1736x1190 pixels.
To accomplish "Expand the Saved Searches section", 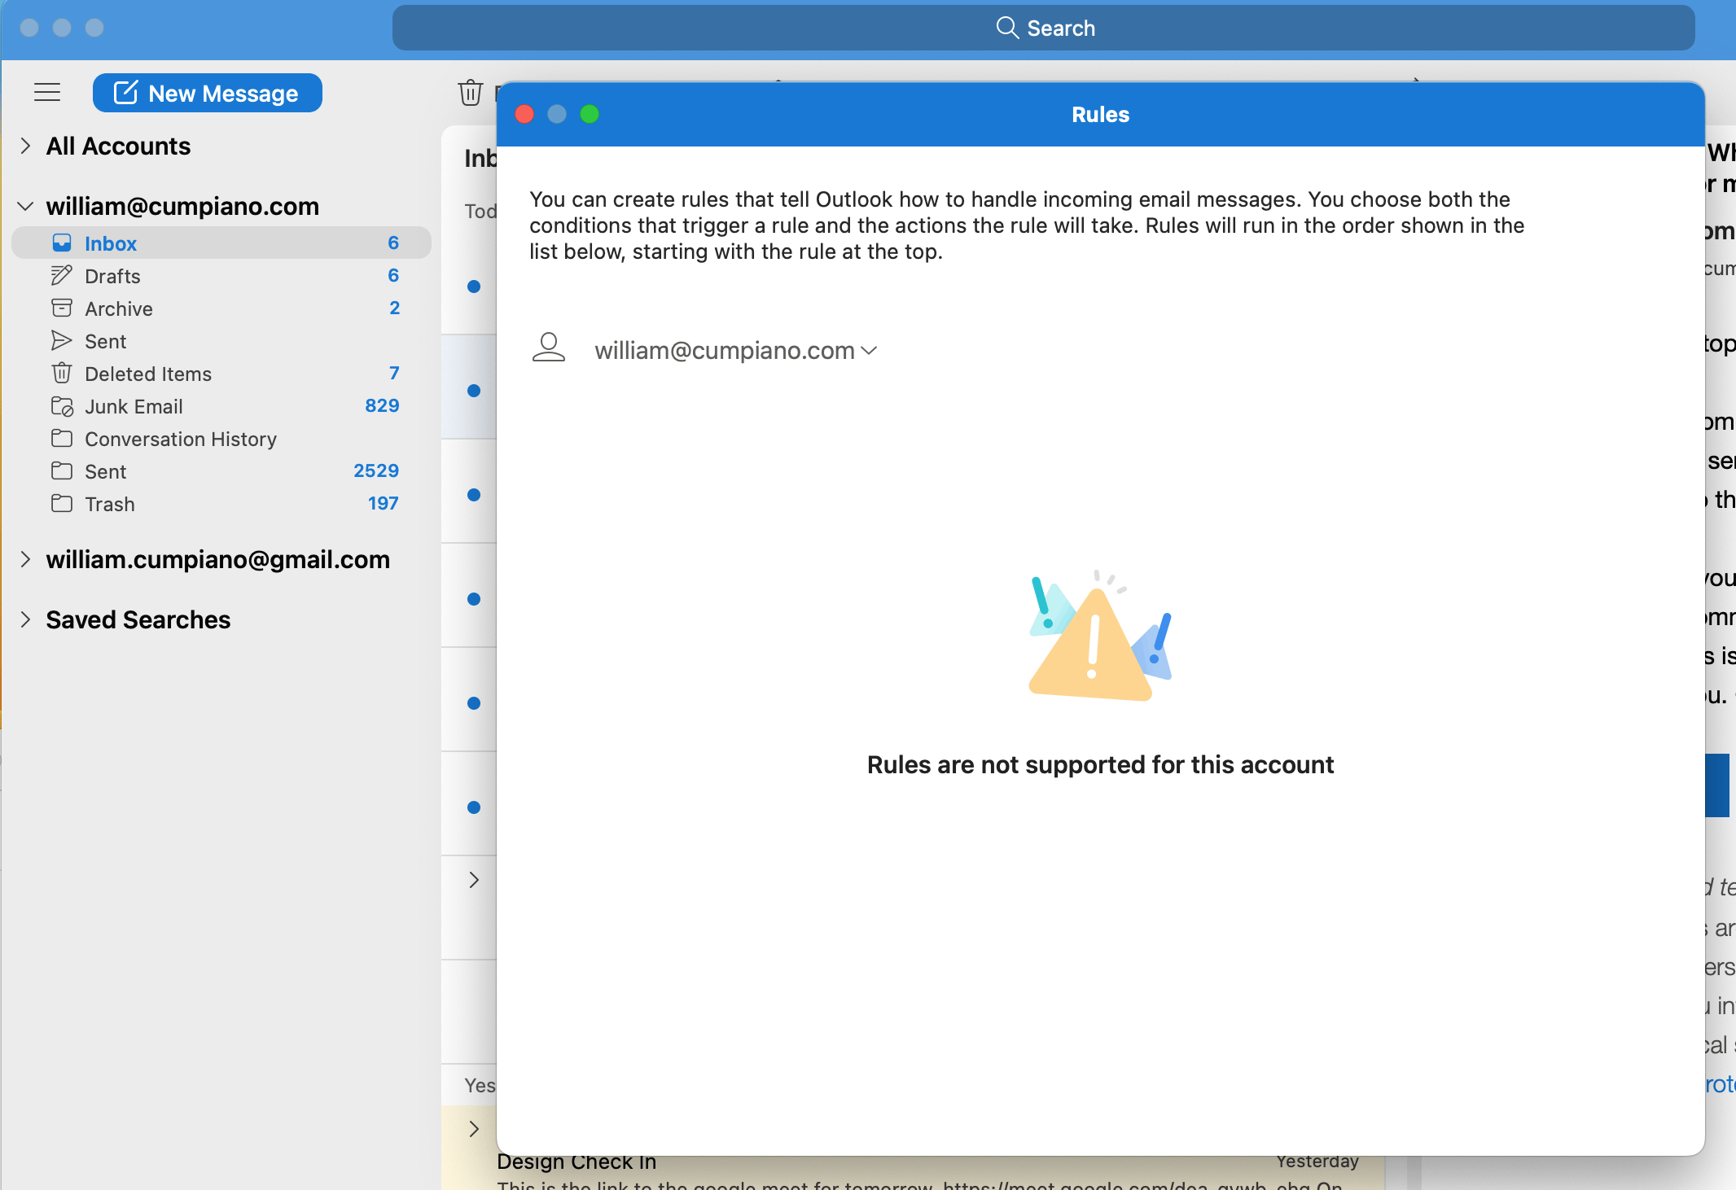I will click(x=25, y=620).
